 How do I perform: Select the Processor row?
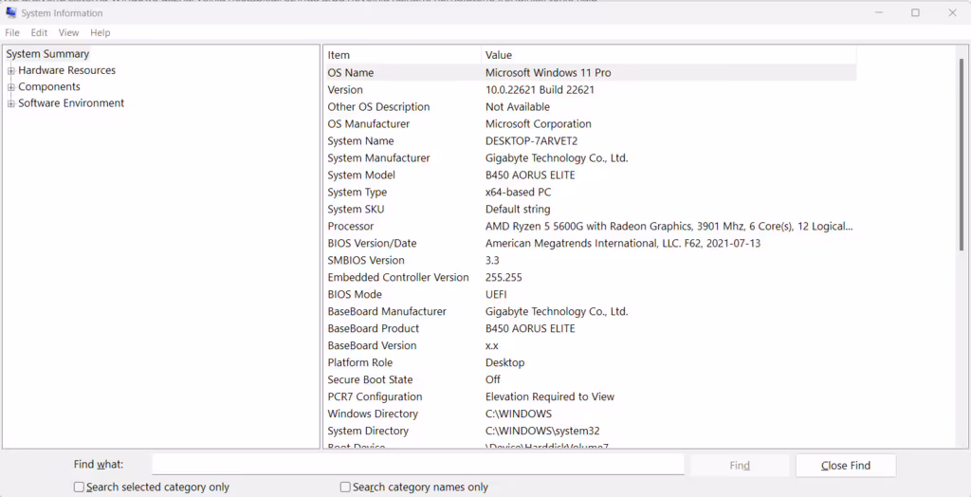(590, 226)
